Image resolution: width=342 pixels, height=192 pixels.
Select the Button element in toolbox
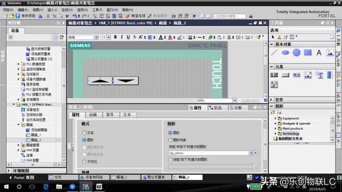285,75
